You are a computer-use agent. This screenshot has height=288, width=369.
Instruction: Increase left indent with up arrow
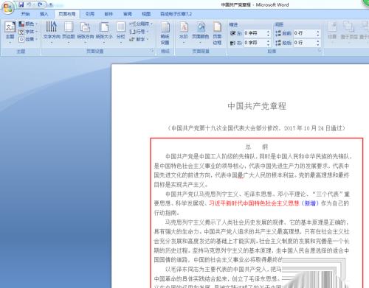[x=268, y=32]
